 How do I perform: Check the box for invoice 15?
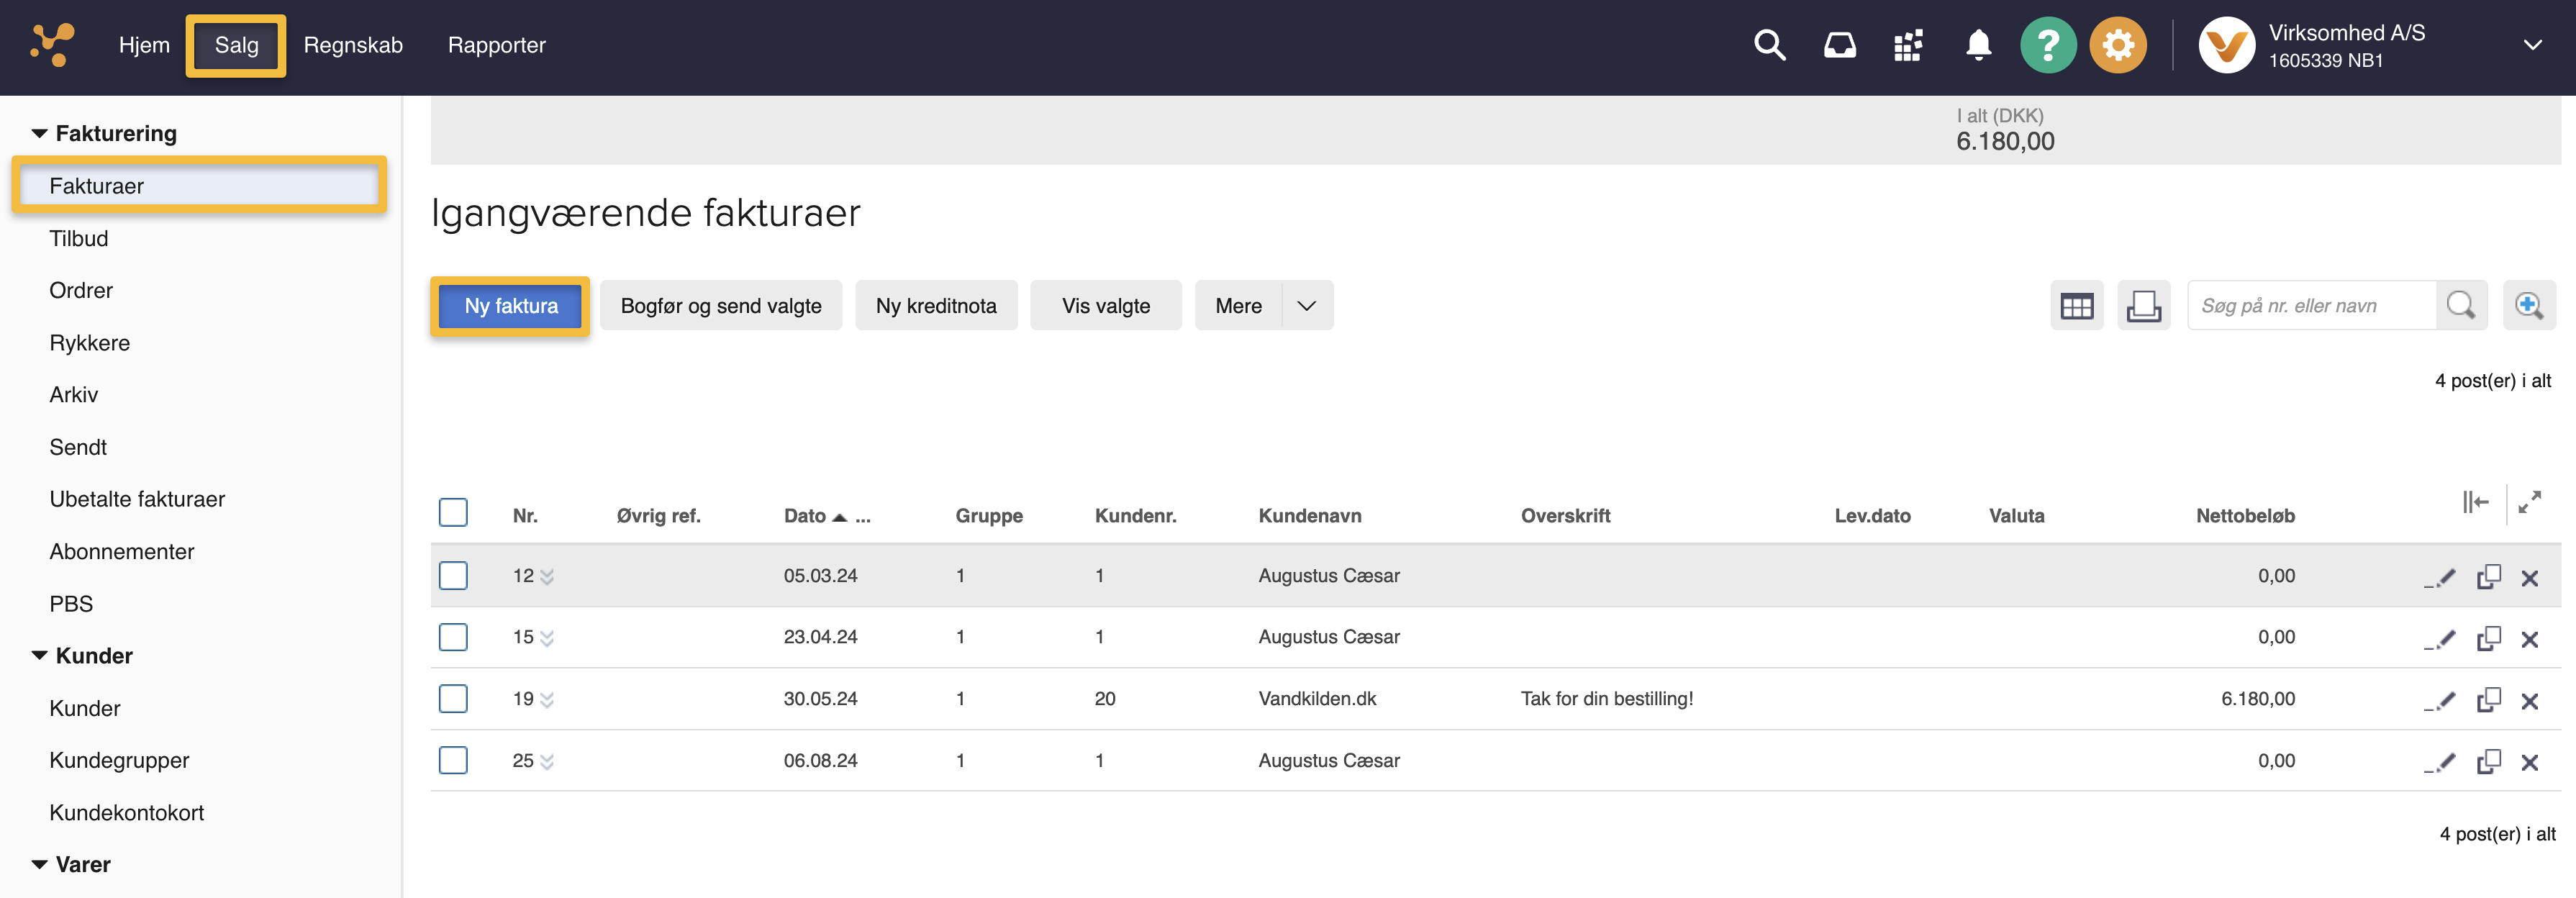point(453,637)
